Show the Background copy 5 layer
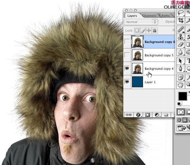Viewport: 190px width, 165px height. [x=127, y=55]
